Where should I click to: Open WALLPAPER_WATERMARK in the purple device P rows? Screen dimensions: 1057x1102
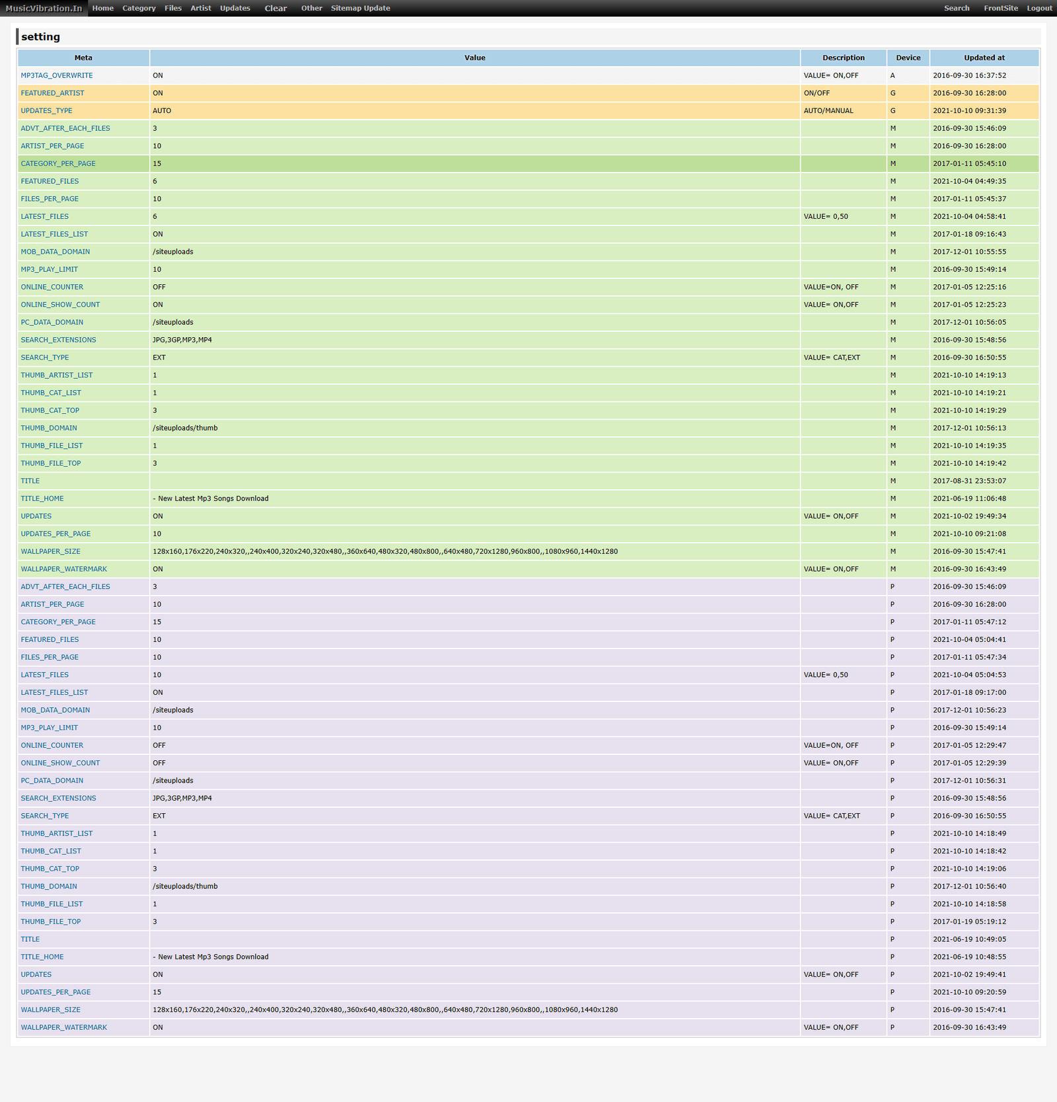point(63,1027)
